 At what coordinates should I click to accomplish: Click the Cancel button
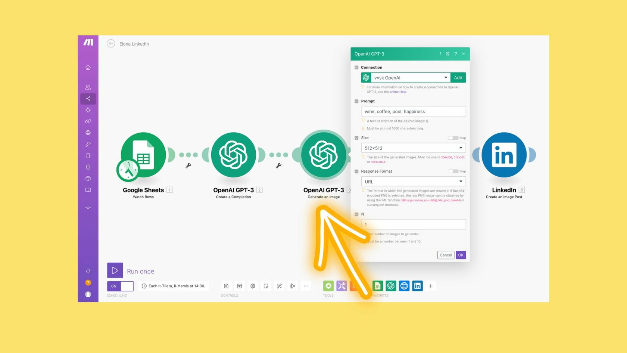(446, 255)
